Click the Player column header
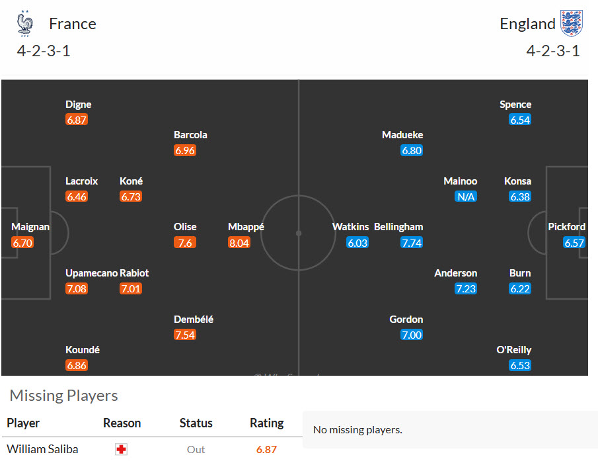598x471 pixels. [23, 423]
